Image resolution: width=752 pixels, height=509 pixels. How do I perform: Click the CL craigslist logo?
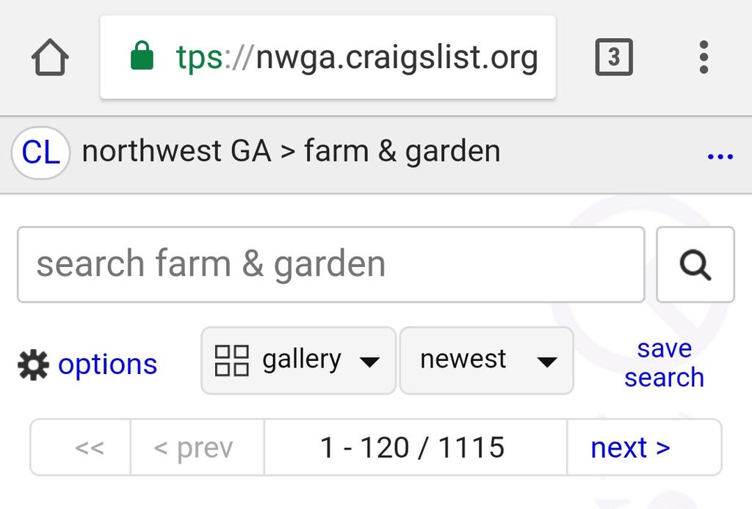[x=40, y=153]
